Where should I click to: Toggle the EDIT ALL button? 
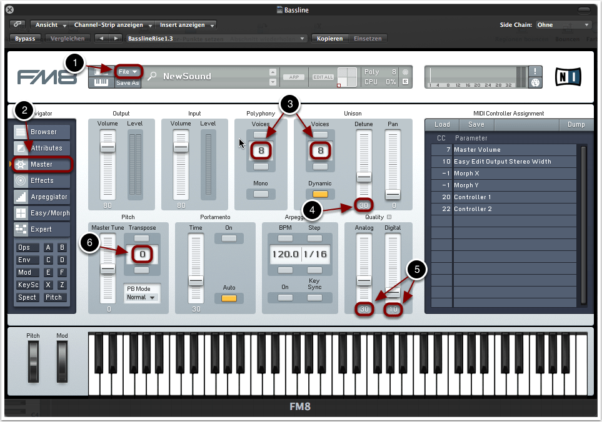click(x=323, y=77)
